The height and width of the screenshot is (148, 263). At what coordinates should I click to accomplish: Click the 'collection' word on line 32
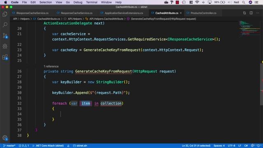click(111, 103)
